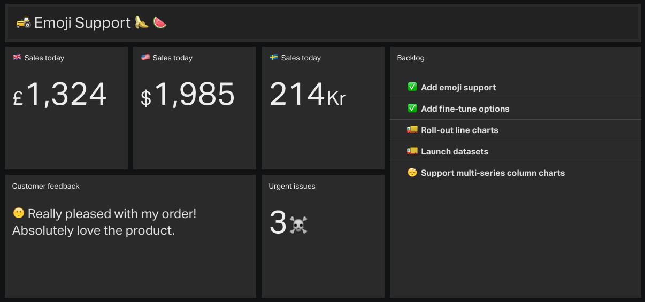645x302 pixels.
Task: Click the Urgent issues widget title
Action: pos(292,186)
